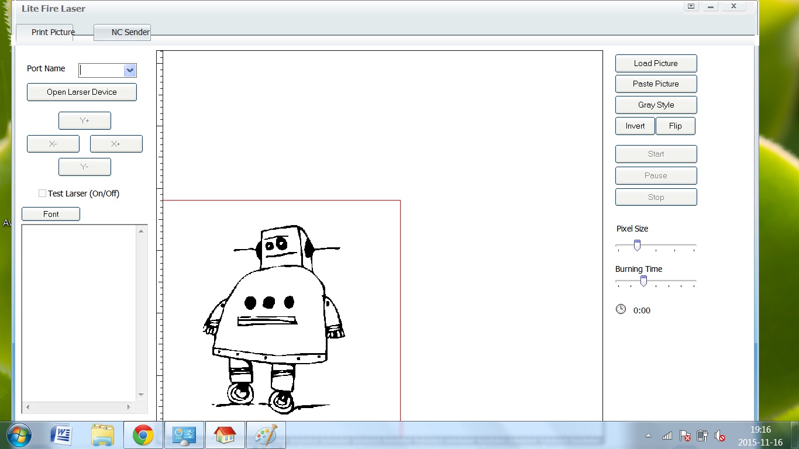Move the laser with the X- button
Screen dimensions: 799x449
[x=53, y=144]
